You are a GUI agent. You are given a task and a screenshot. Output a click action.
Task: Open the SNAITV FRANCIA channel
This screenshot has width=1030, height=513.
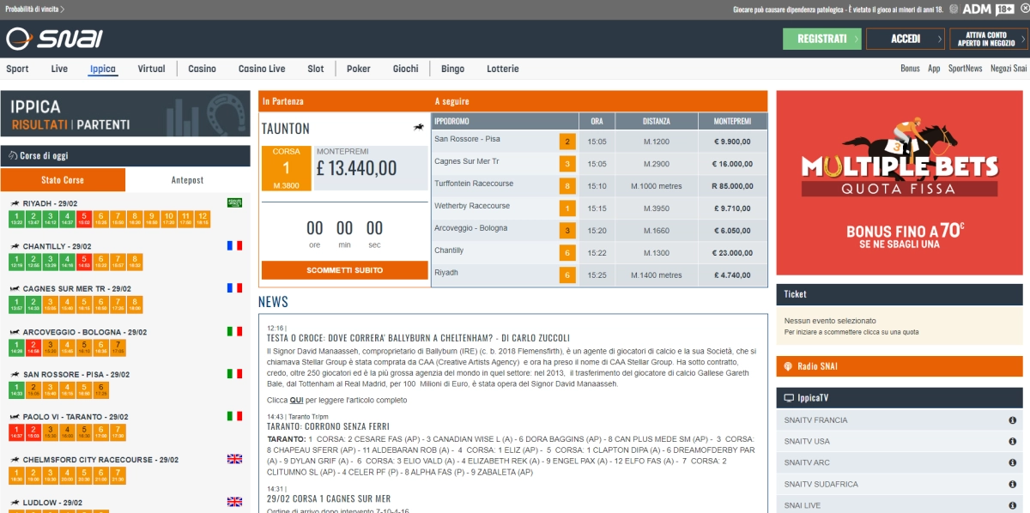tap(900, 420)
